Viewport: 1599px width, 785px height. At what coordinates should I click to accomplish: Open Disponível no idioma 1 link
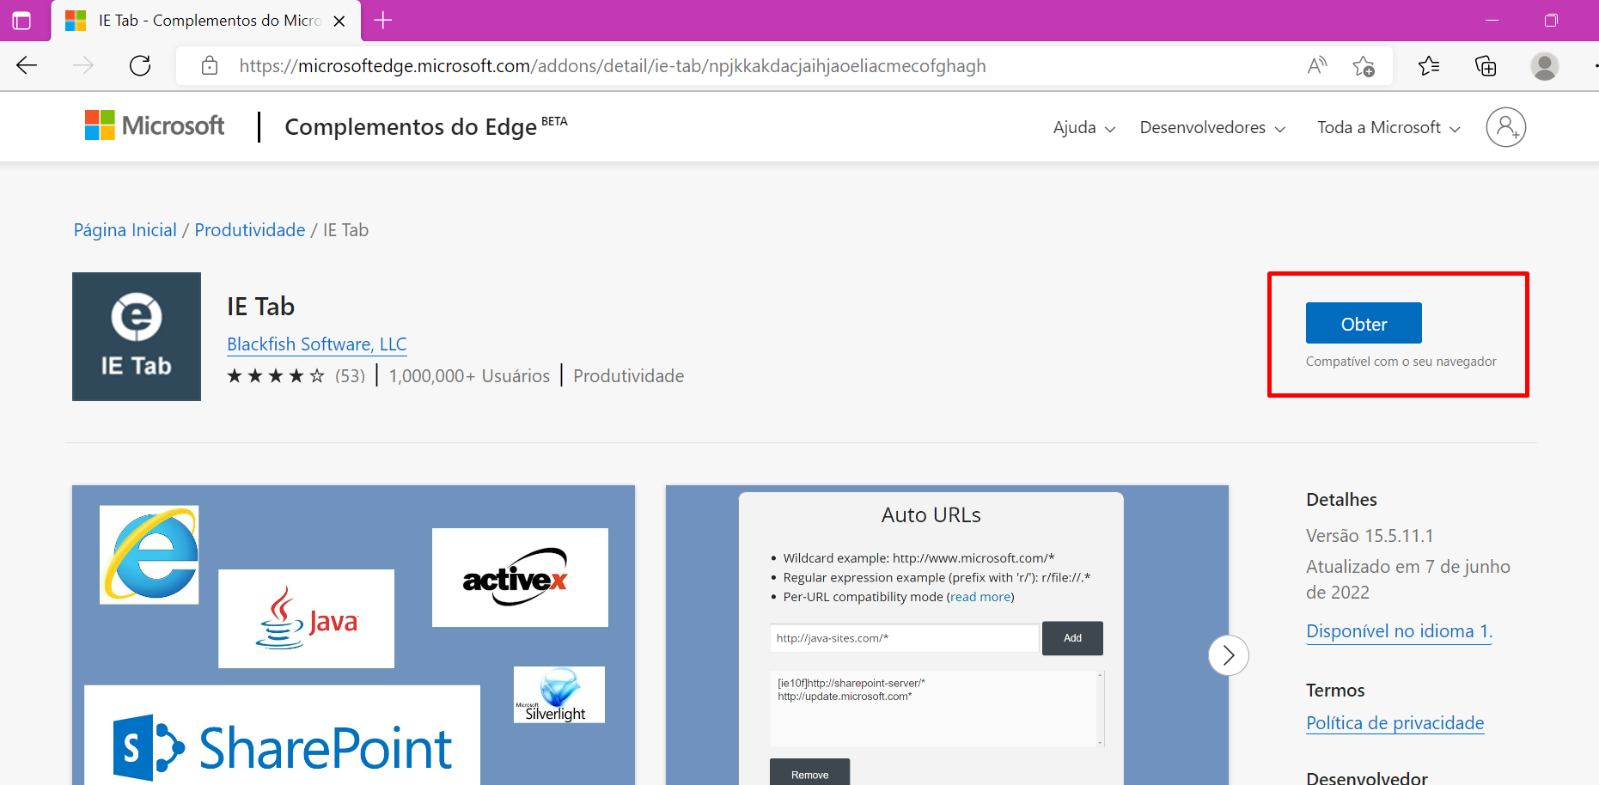1400,631
